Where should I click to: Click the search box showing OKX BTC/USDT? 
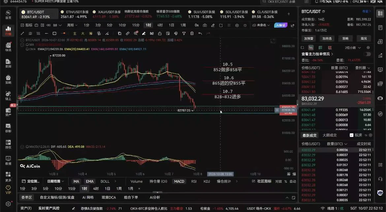[285, 2]
